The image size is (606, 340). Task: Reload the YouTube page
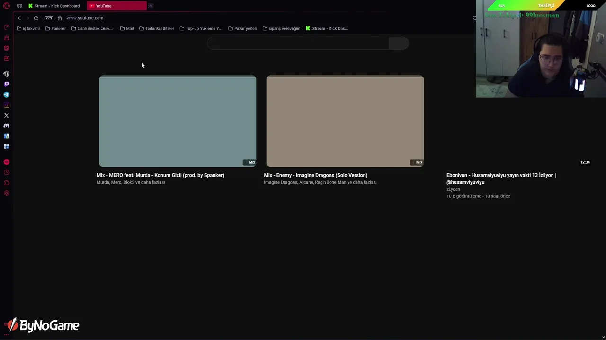point(36,18)
